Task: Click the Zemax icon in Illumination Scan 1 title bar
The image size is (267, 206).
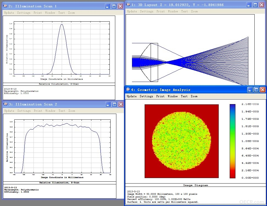Action: point(5,6)
